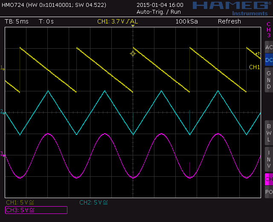Toggle BWL bandwidth limit
The height and width of the screenshot is (222, 273).
(268, 133)
